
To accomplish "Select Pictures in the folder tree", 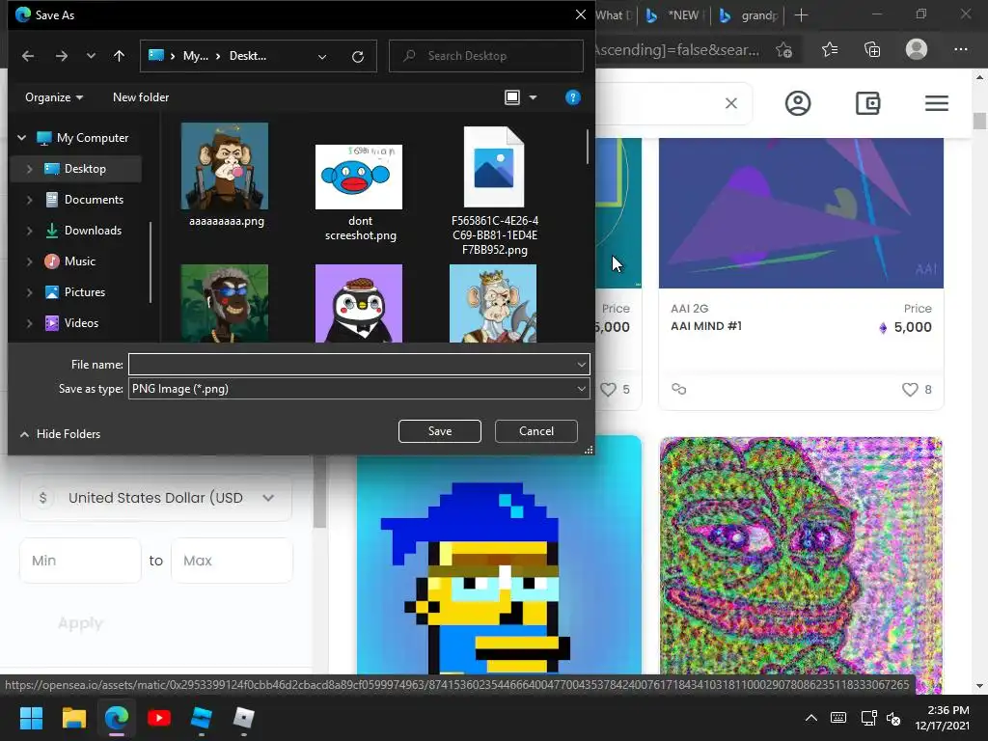I will pyautogui.click(x=85, y=292).
